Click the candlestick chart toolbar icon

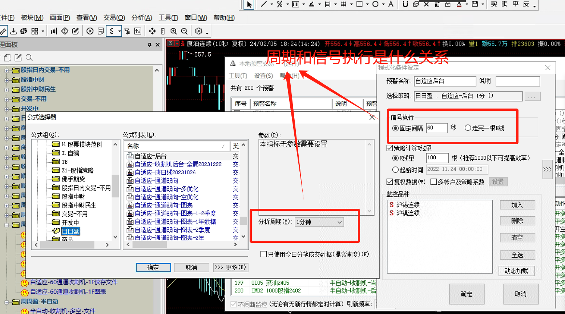[54, 31]
